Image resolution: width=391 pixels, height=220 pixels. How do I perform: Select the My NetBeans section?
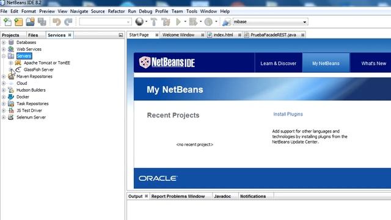point(326,64)
